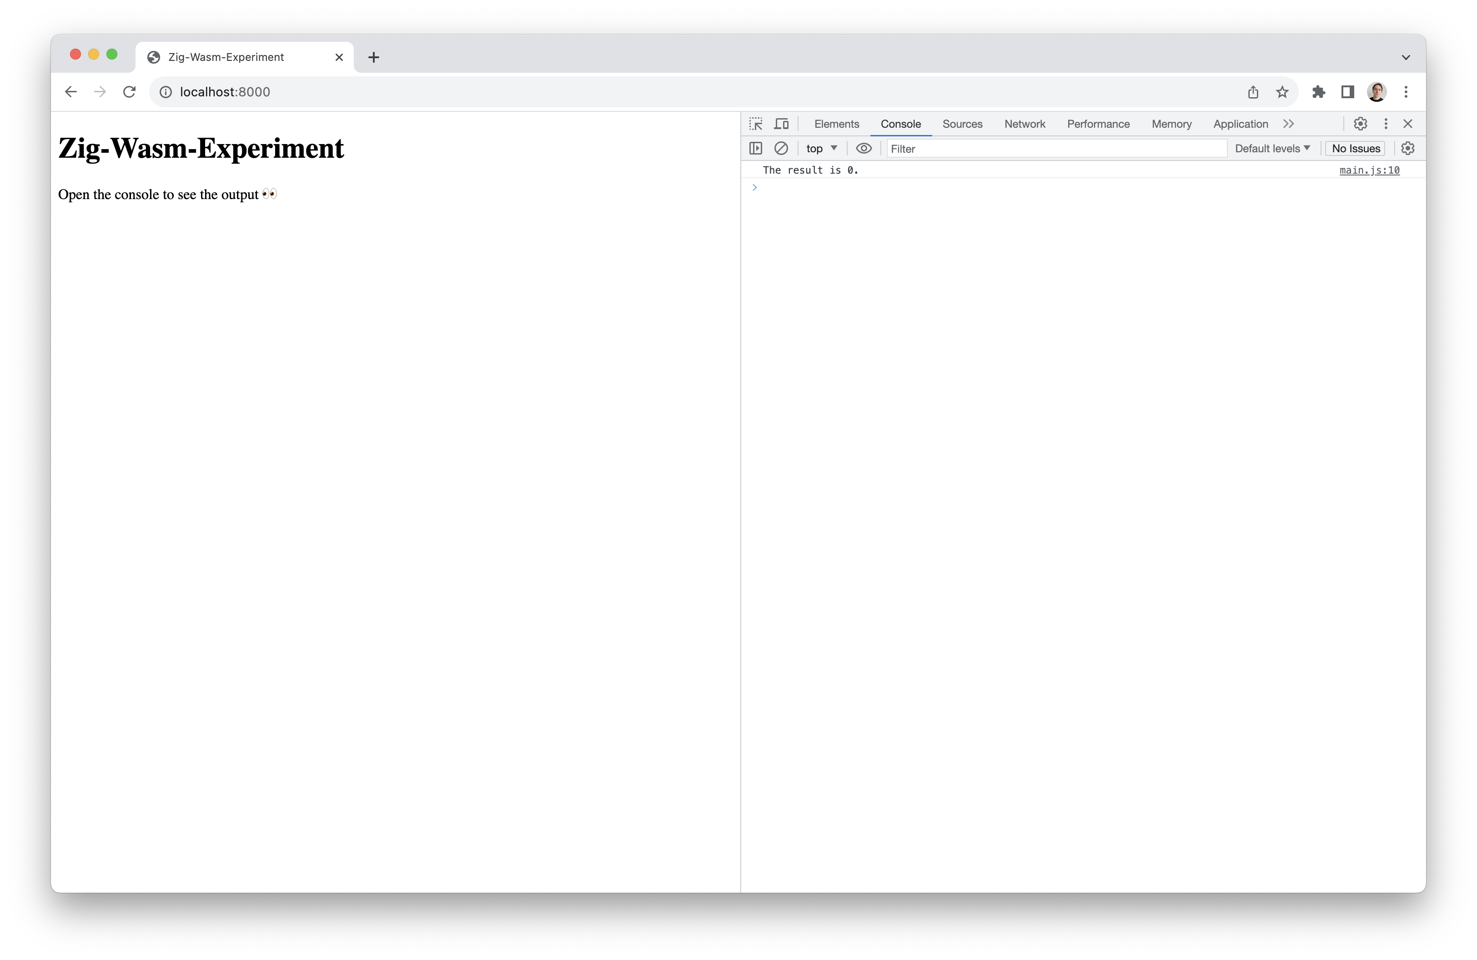Reload the localhost page
The height and width of the screenshot is (960, 1477).
point(129,92)
